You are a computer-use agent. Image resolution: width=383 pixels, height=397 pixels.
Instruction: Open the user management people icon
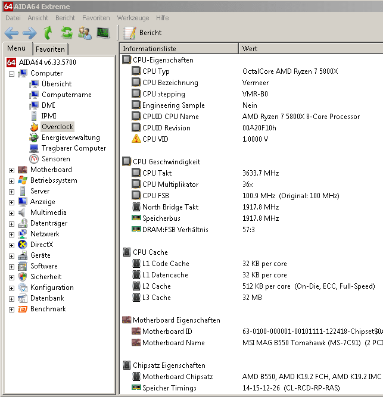point(85,33)
